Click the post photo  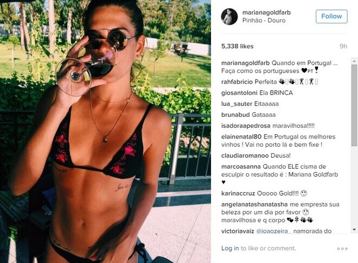(x=105, y=131)
